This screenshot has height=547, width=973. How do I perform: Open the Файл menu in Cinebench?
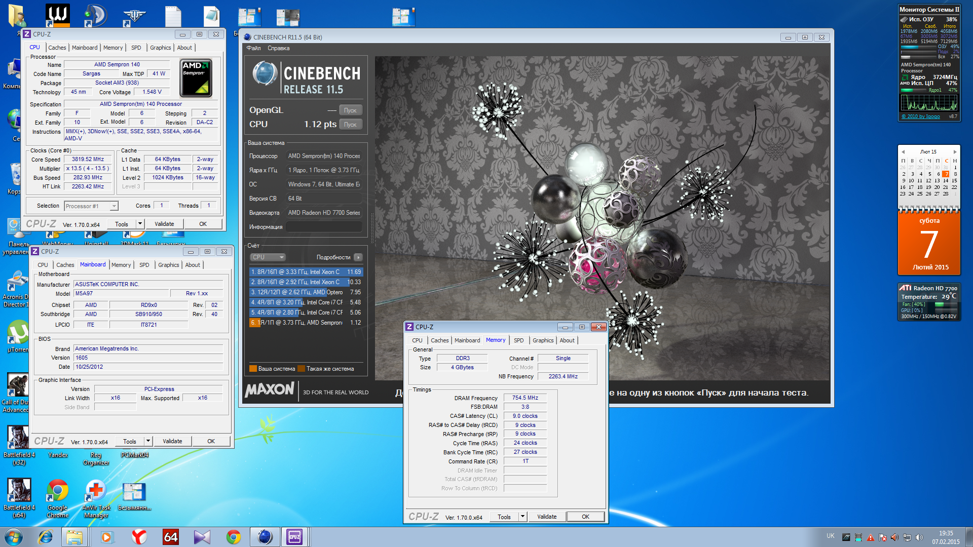[x=253, y=48]
